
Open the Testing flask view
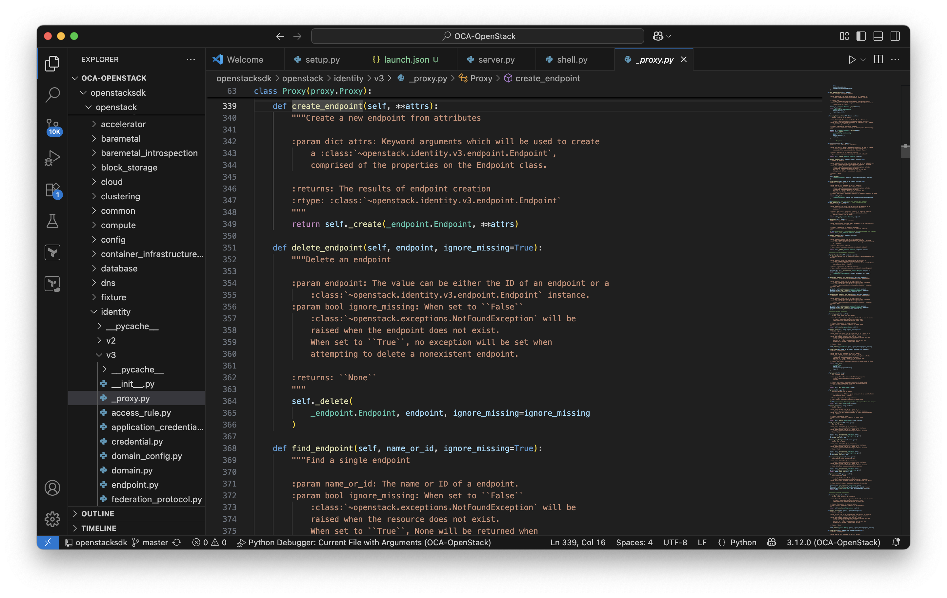pos(52,221)
